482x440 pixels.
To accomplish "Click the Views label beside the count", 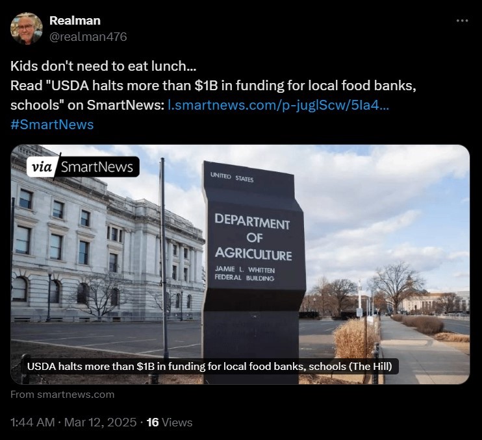I will click(177, 422).
